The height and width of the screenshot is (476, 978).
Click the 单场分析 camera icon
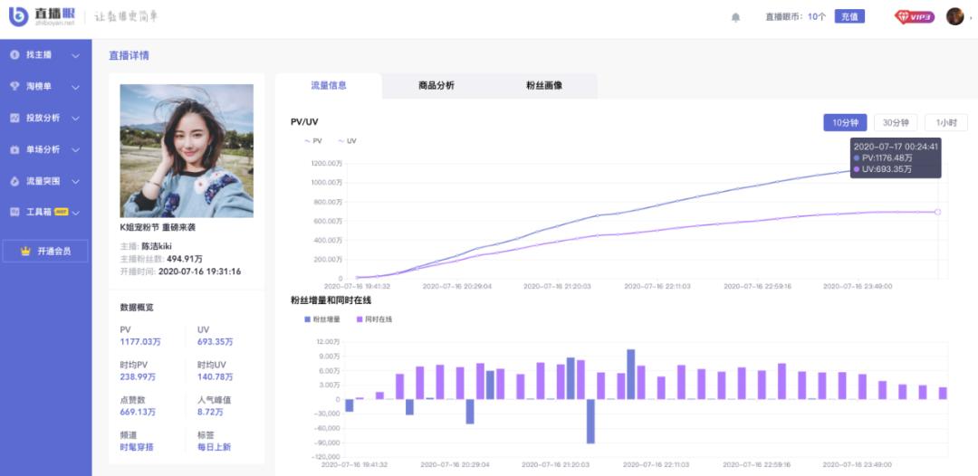coord(14,149)
